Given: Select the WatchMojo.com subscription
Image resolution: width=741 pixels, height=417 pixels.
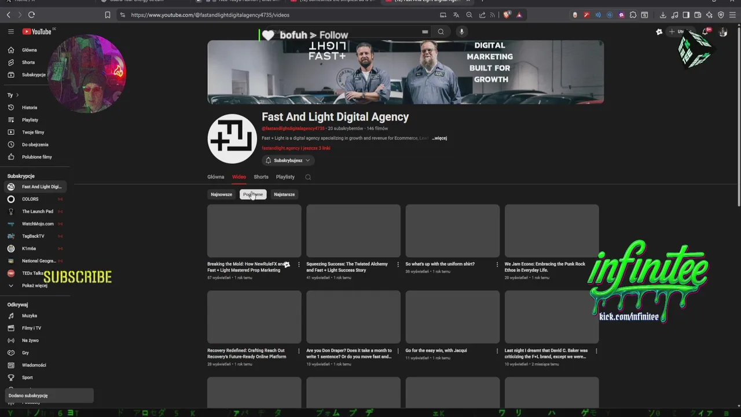Looking at the screenshot, I should 35,224.
